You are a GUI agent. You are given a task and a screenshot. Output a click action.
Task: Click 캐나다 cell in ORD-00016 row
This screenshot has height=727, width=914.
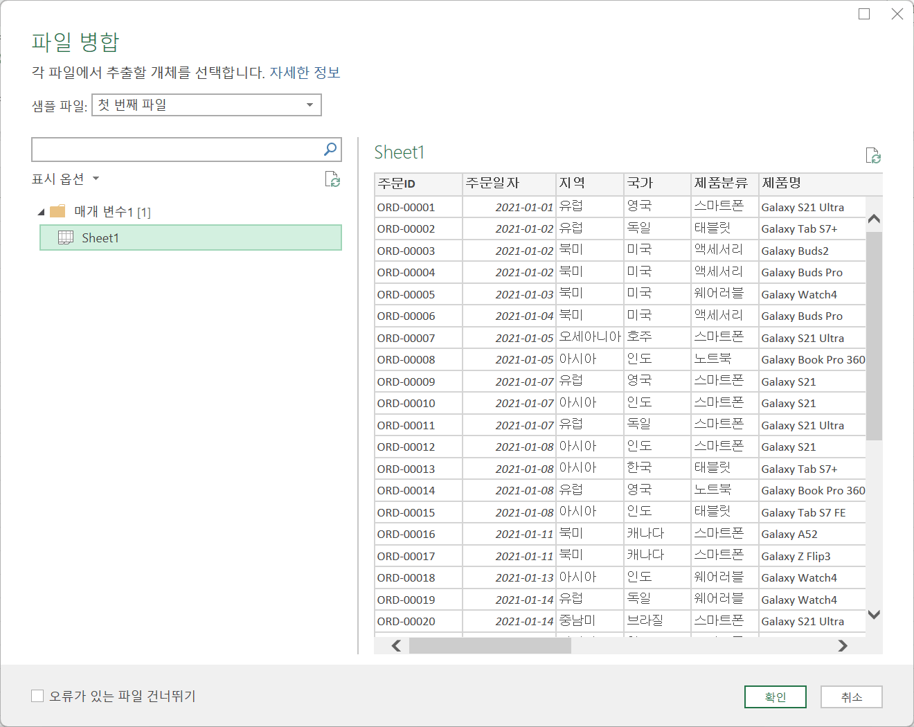[x=657, y=534]
